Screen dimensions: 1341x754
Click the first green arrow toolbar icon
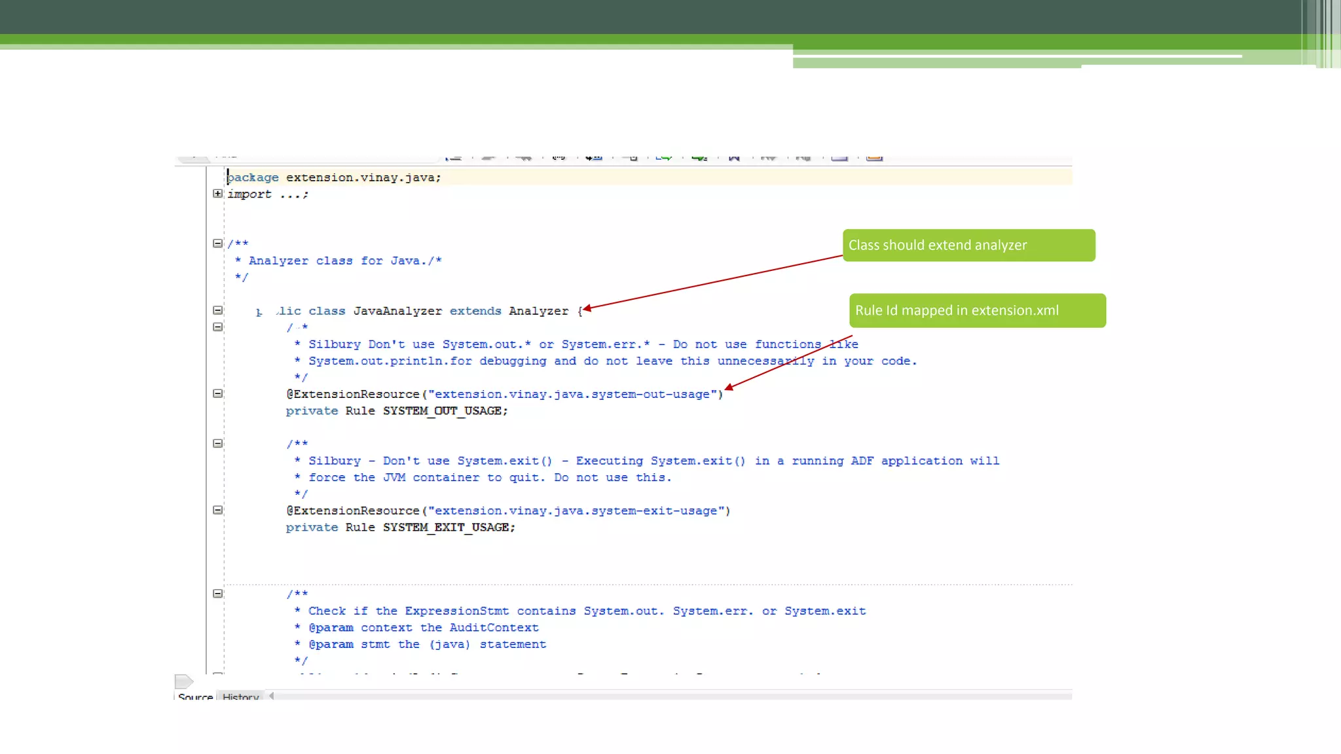pos(664,158)
